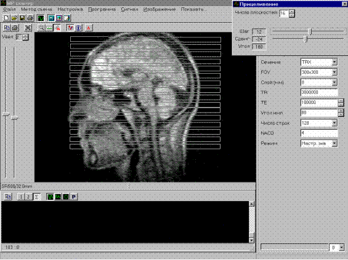Click the red letter A annotation icon
Image resolution: width=348 pixels, height=260 pixels.
89,28
